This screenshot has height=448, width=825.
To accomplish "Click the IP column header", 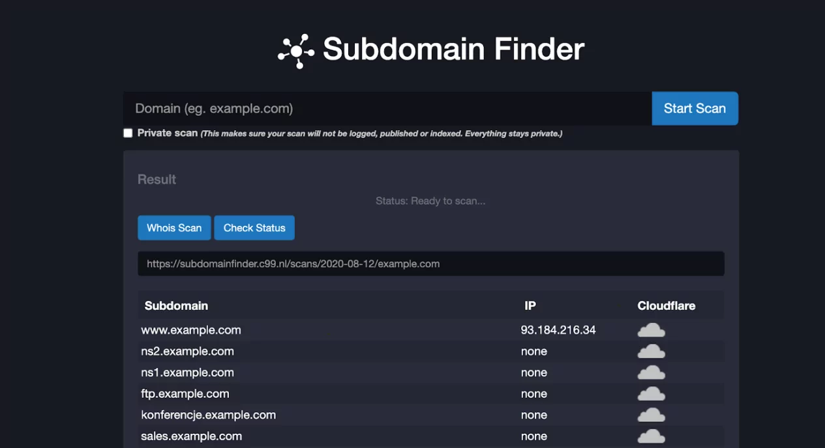I will click(530, 305).
